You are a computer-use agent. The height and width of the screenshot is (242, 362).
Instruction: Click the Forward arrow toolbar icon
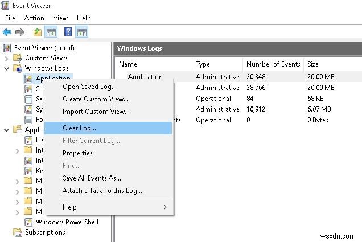click(x=19, y=32)
